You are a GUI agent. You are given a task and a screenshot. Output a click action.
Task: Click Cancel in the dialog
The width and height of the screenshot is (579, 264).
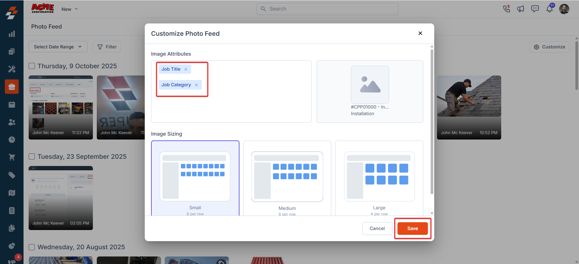377,229
